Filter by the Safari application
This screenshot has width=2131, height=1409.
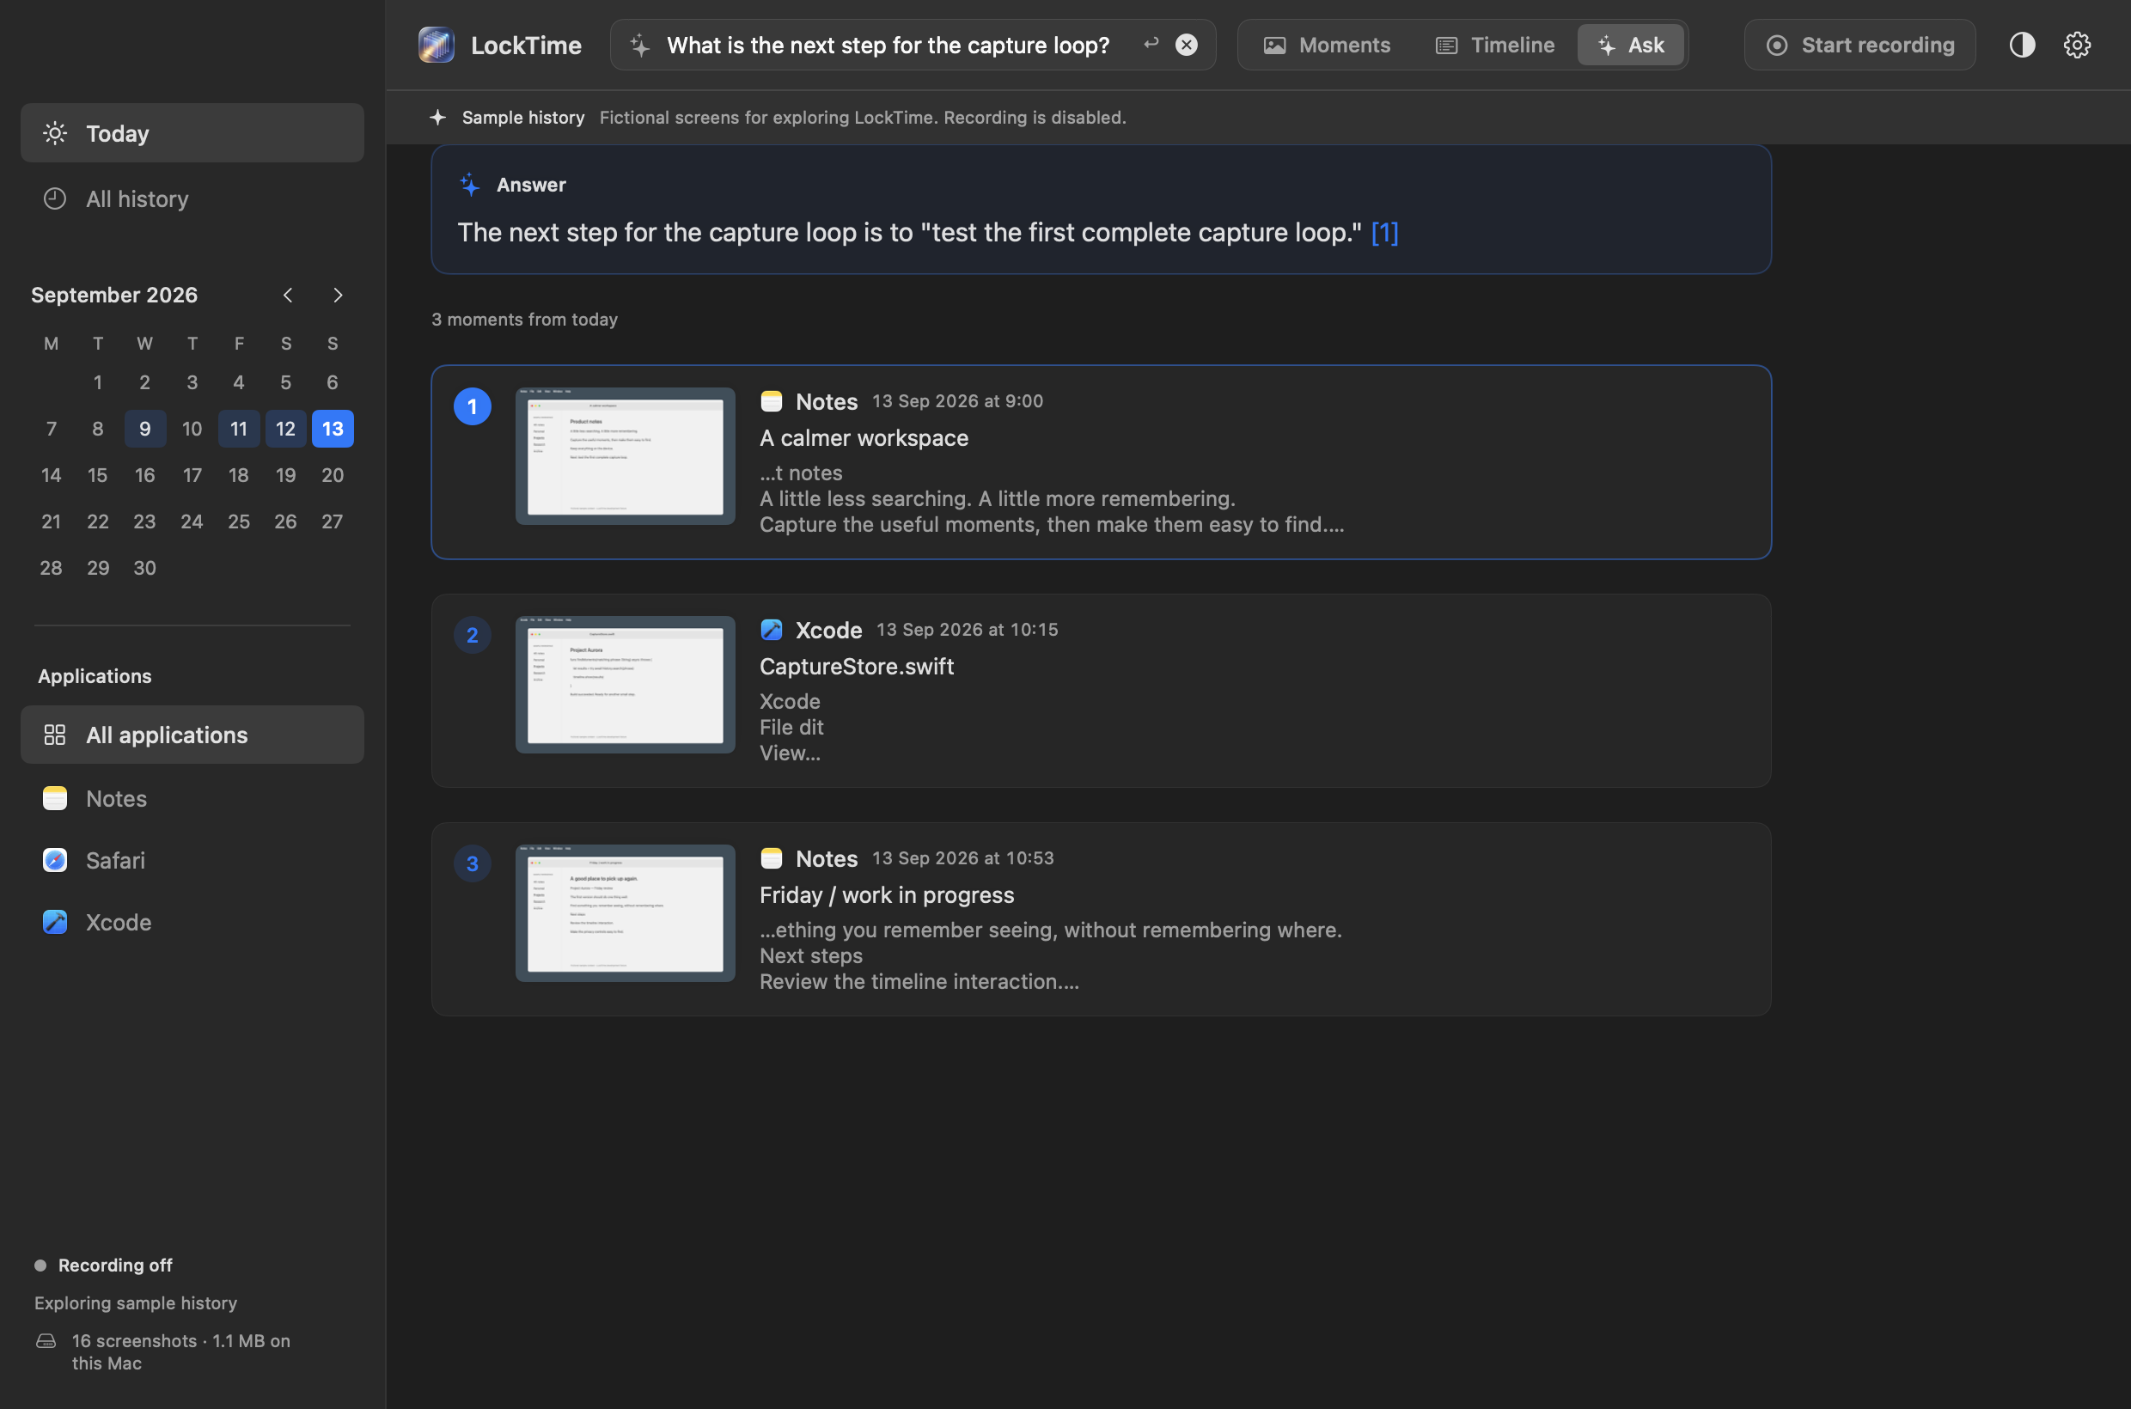point(192,860)
